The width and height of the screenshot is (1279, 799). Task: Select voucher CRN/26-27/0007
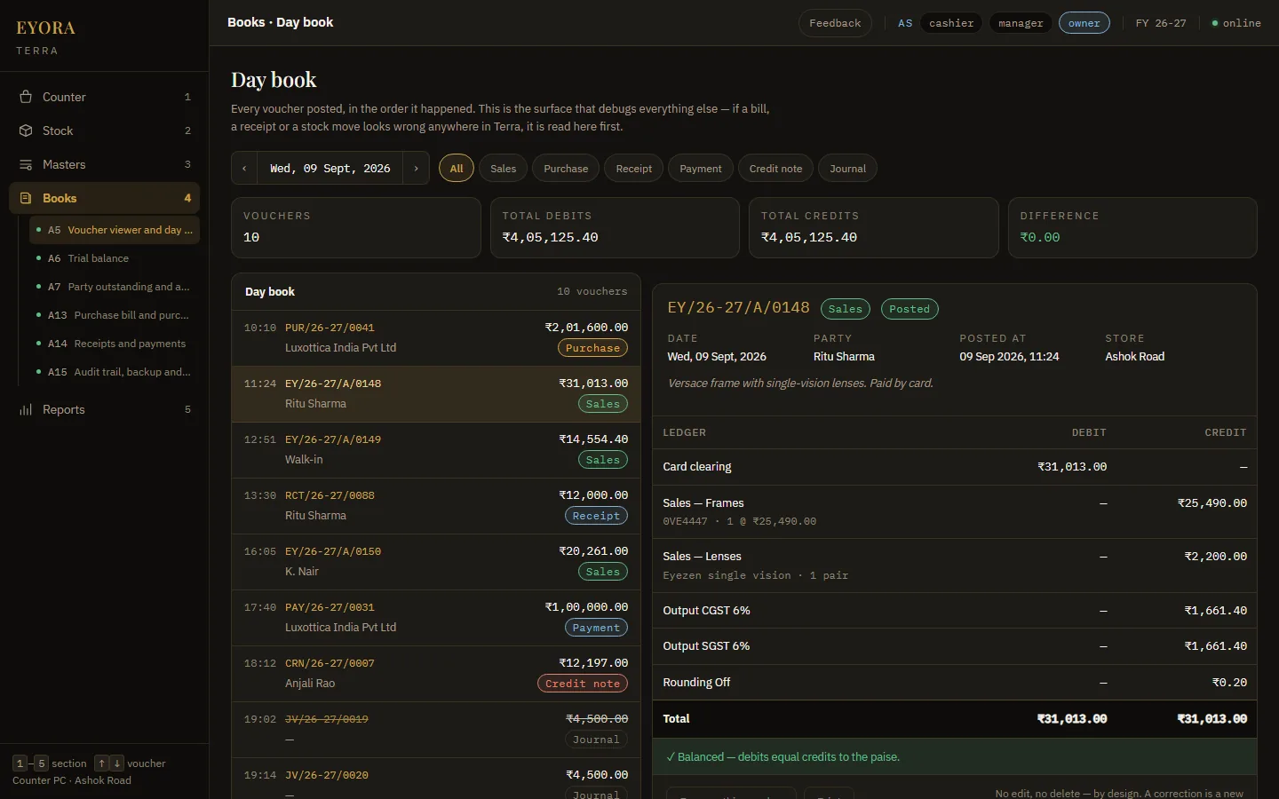pos(436,674)
